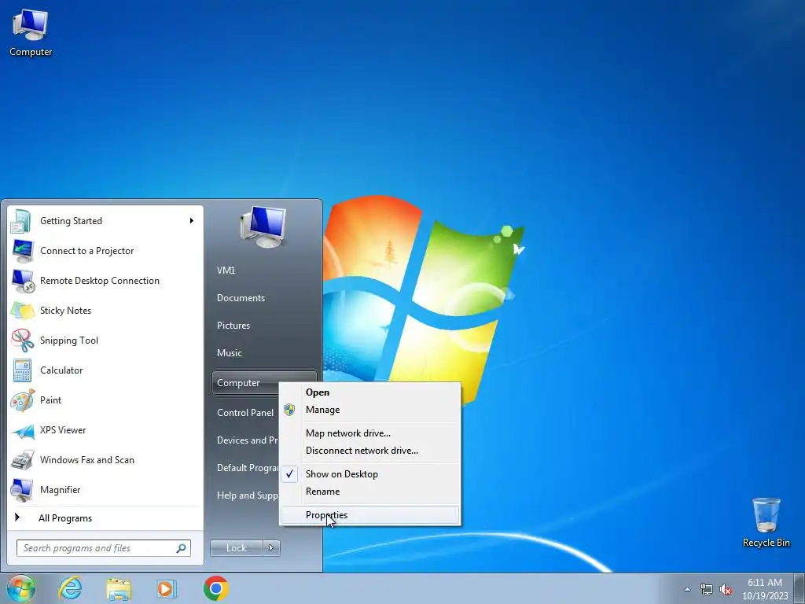
Task: Click the Start orb button
Action: pyautogui.click(x=20, y=588)
